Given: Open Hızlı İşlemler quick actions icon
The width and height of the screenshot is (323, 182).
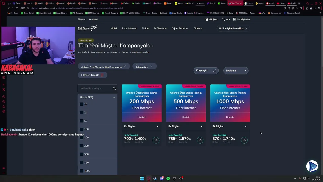Looking at the screenshot, I should pyautogui.click(x=235, y=19).
